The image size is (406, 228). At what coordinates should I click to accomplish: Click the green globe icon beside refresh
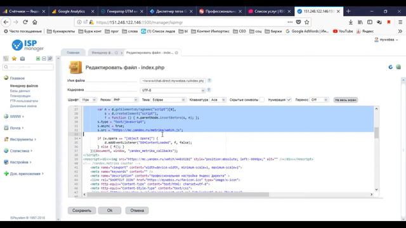point(398,67)
